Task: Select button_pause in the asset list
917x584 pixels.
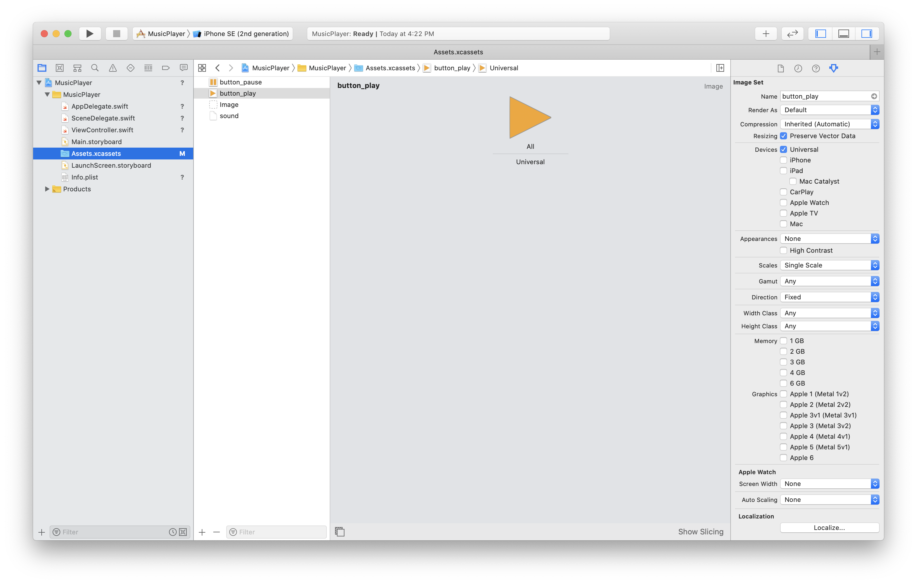Action: [x=240, y=82]
